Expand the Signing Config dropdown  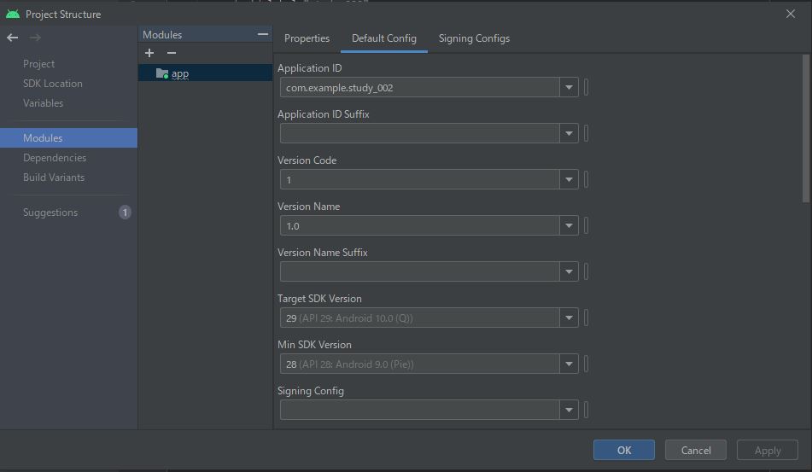569,410
